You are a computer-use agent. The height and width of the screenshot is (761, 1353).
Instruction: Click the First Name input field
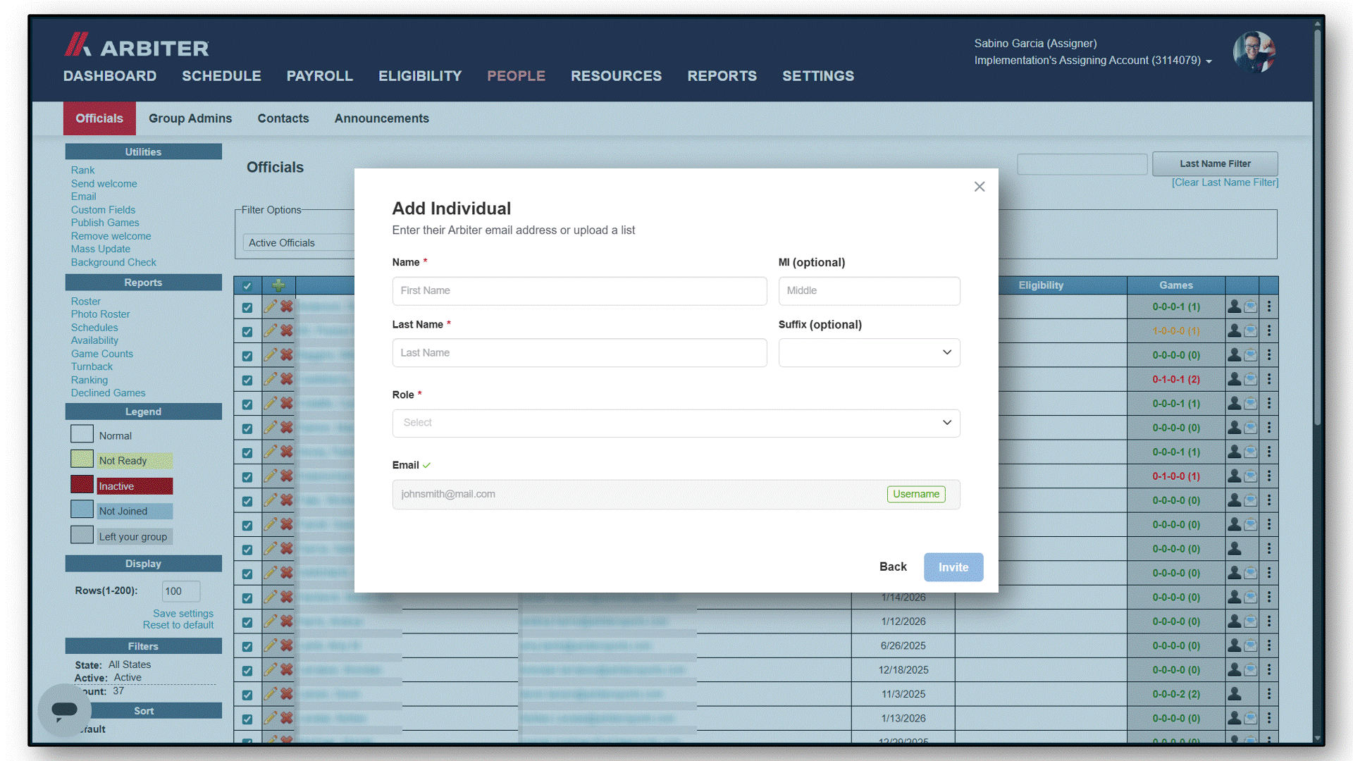pos(579,291)
